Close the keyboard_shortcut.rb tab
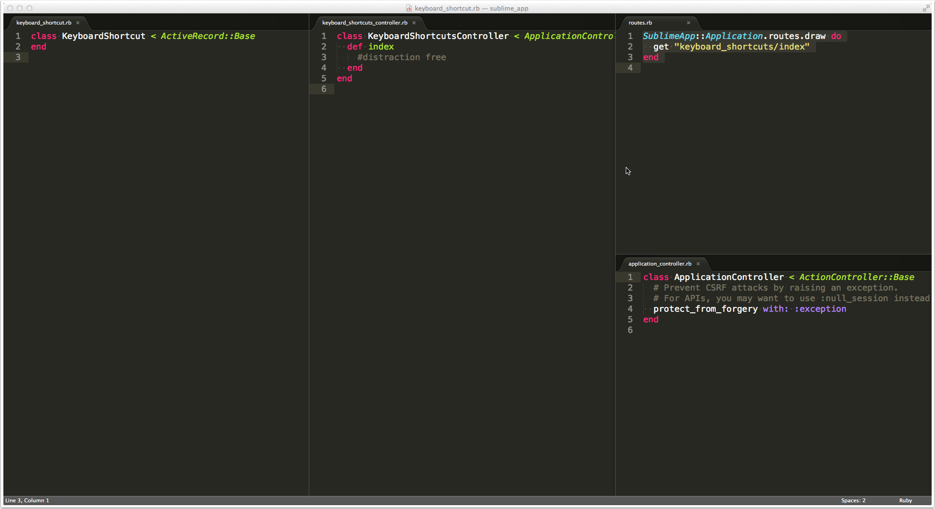 78,23
